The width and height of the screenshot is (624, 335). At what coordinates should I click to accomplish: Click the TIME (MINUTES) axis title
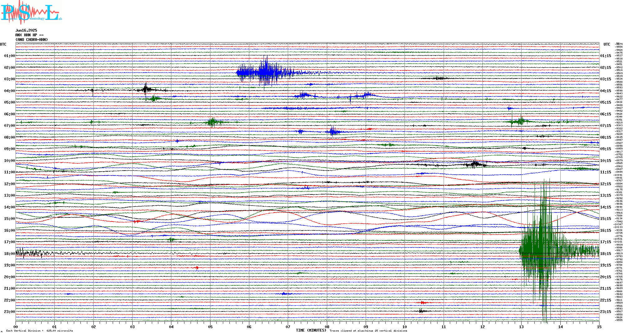click(x=311, y=330)
